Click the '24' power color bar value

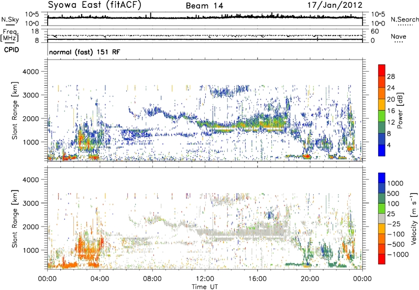click(x=391, y=88)
